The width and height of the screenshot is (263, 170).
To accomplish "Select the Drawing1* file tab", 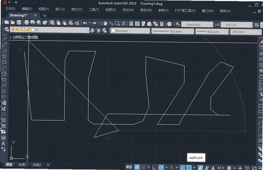I will [19, 15].
